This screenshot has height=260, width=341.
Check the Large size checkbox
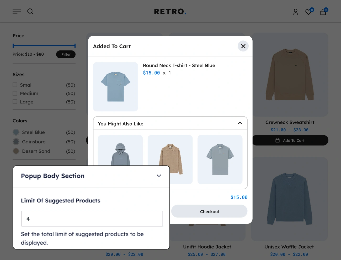coord(15,102)
